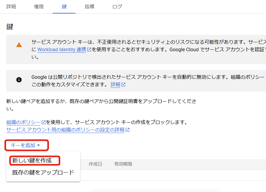Click the 有効期限 column header

click(x=123, y=164)
